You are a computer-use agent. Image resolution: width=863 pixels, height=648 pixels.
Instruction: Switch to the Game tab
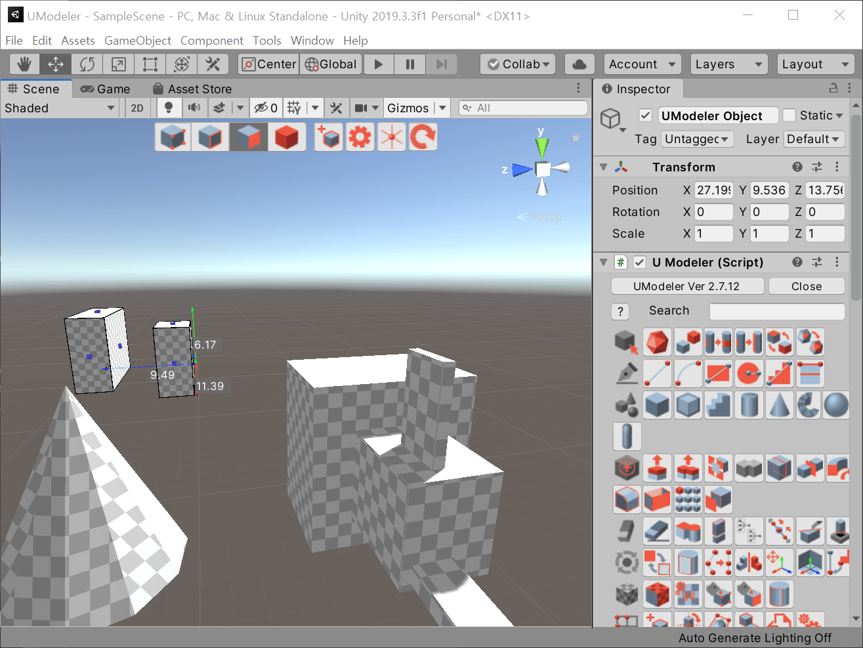tap(105, 89)
